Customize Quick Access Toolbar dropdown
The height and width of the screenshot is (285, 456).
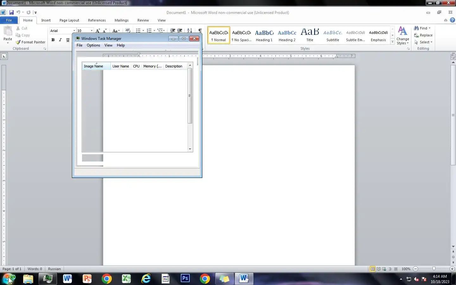click(35, 12)
